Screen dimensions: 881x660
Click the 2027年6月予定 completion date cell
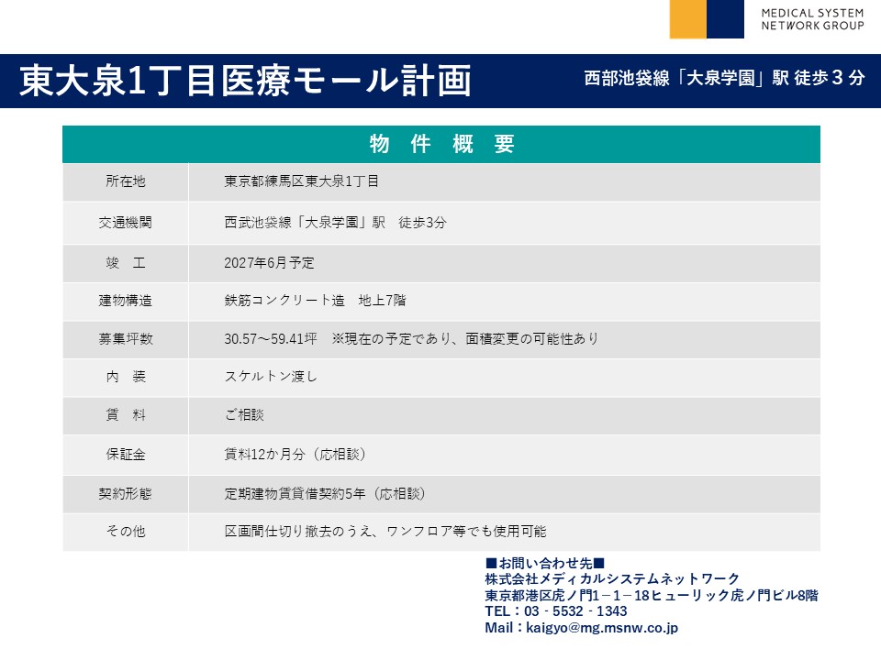pyautogui.click(x=269, y=263)
